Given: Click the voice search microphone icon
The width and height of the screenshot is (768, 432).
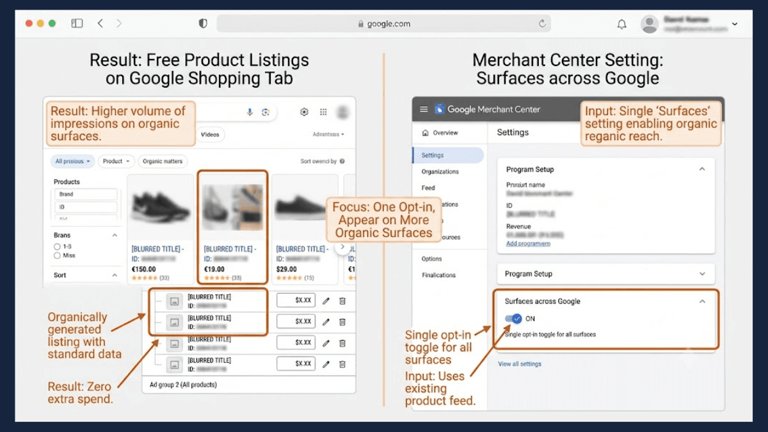Looking at the screenshot, I should pos(250,112).
